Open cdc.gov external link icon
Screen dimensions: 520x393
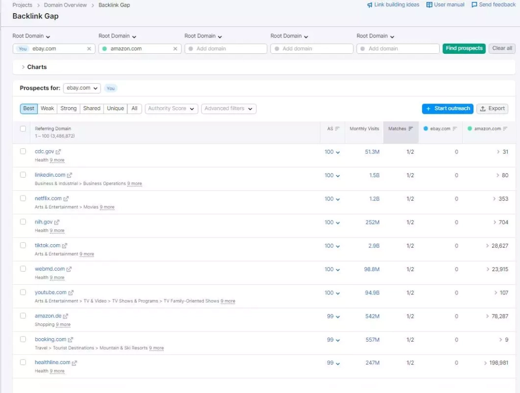point(58,151)
